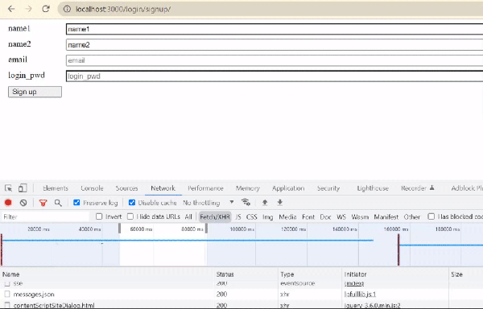
Task: Select the contentScriptSiteDialog.html request row
Action: (x=242, y=305)
